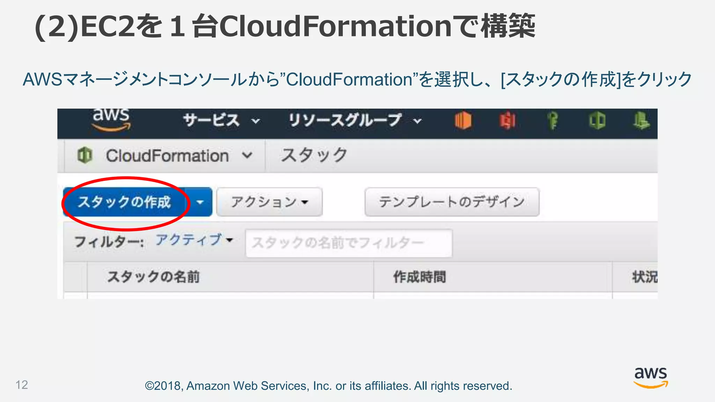This screenshot has height=402, width=715.
Task: Click the AWS logo in console header
Action: pyautogui.click(x=111, y=120)
